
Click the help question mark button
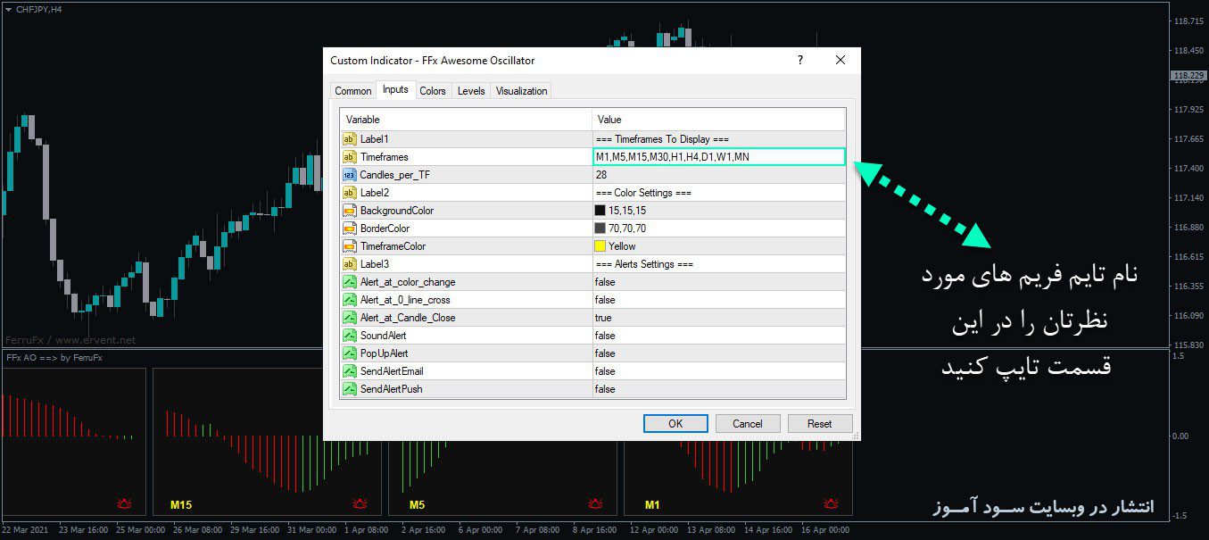click(799, 60)
